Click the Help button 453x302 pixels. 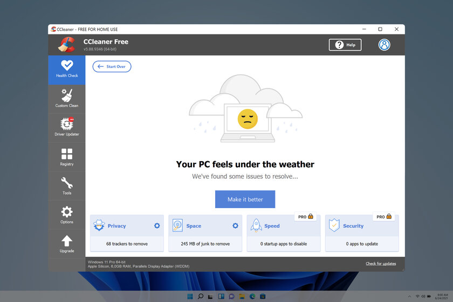click(x=345, y=45)
